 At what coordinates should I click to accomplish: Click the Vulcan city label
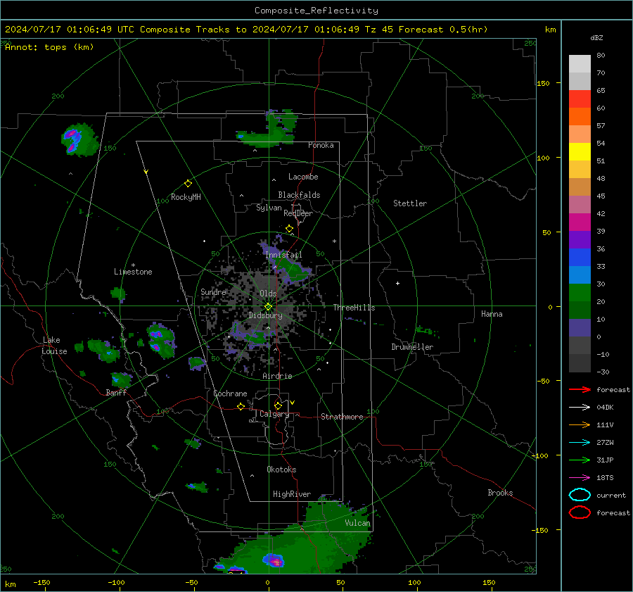tap(357, 523)
